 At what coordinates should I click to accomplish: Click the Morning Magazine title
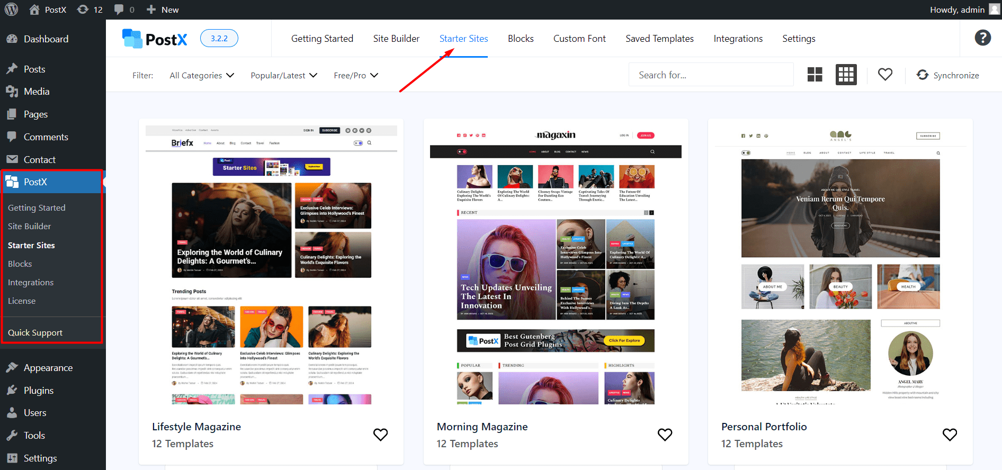[482, 427]
